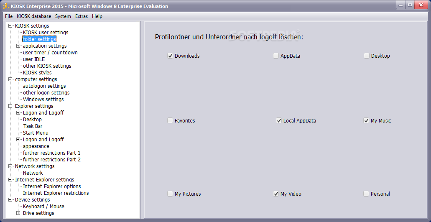Minimize the KIOSK Enterprise window
This screenshot has width=431, height=222.
[x=401, y=5]
